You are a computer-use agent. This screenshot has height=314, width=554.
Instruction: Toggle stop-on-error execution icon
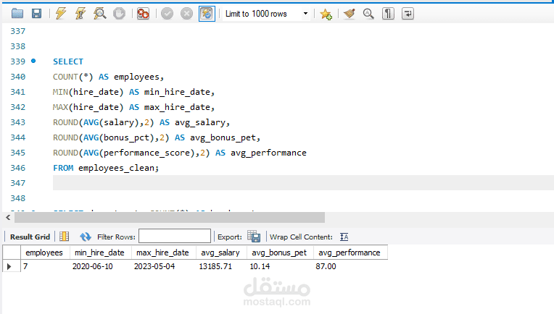(143, 14)
